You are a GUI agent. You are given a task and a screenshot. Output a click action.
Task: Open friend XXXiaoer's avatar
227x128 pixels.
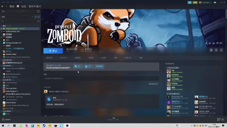pos(169,76)
